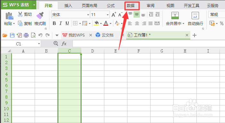This screenshot has width=225, height=123.
Task: Switch to 云文档 document tab
Action: [x=105, y=35]
